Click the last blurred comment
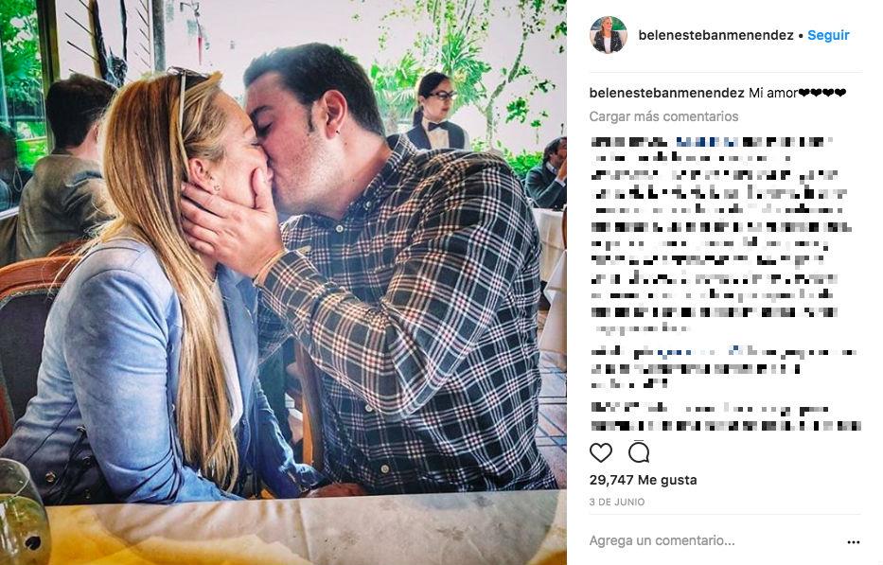The height and width of the screenshot is (565, 883). tap(726, 416)
